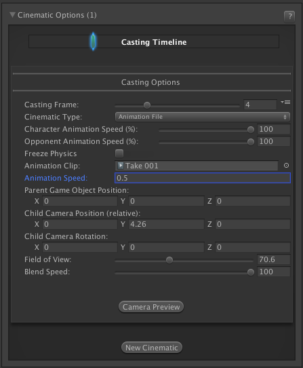303x368 pixels.
Task: Adjust the Casting Frame slider handle
Action: [147, 105]
